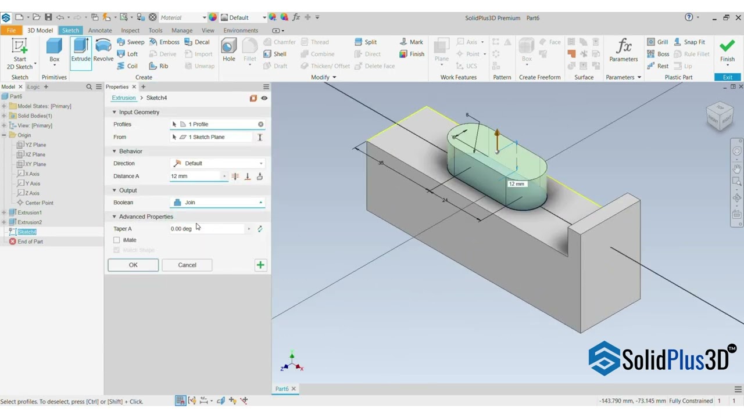744x418 pixels.
Task: Open the File menu
Action: 11,30
